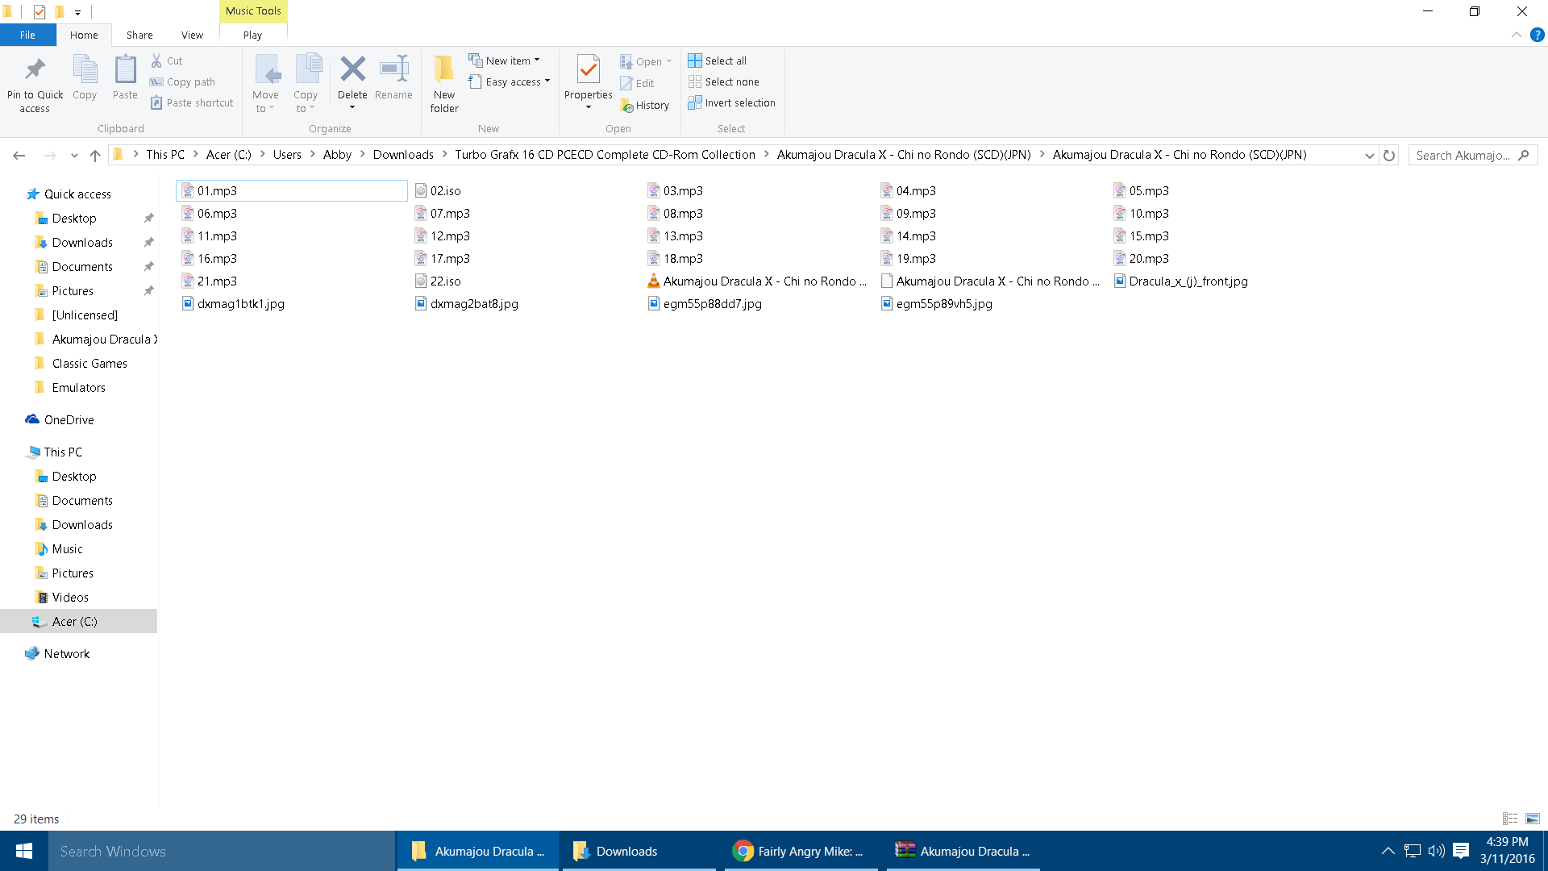Go back with the Back arrow

[x=19, y=155]
